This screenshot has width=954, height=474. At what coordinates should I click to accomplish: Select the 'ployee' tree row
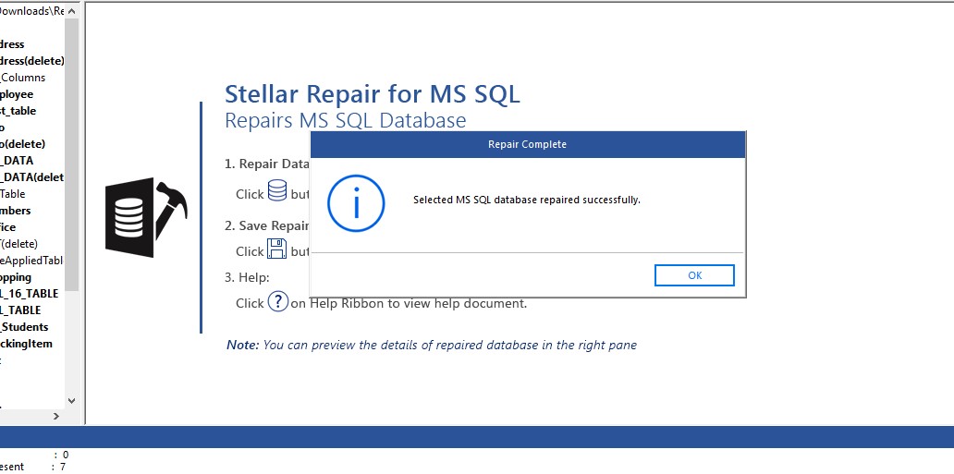17,94
